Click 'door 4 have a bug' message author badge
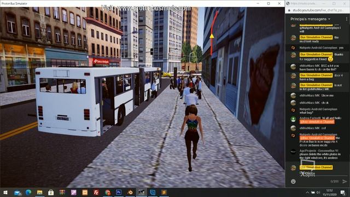The image size is (350, 197). click(x=316, y=76)
